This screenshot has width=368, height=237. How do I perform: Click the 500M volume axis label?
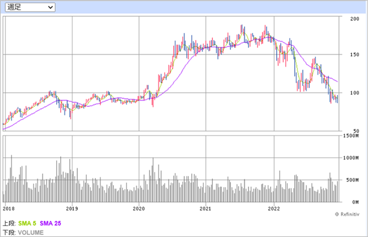coord(352,180)
